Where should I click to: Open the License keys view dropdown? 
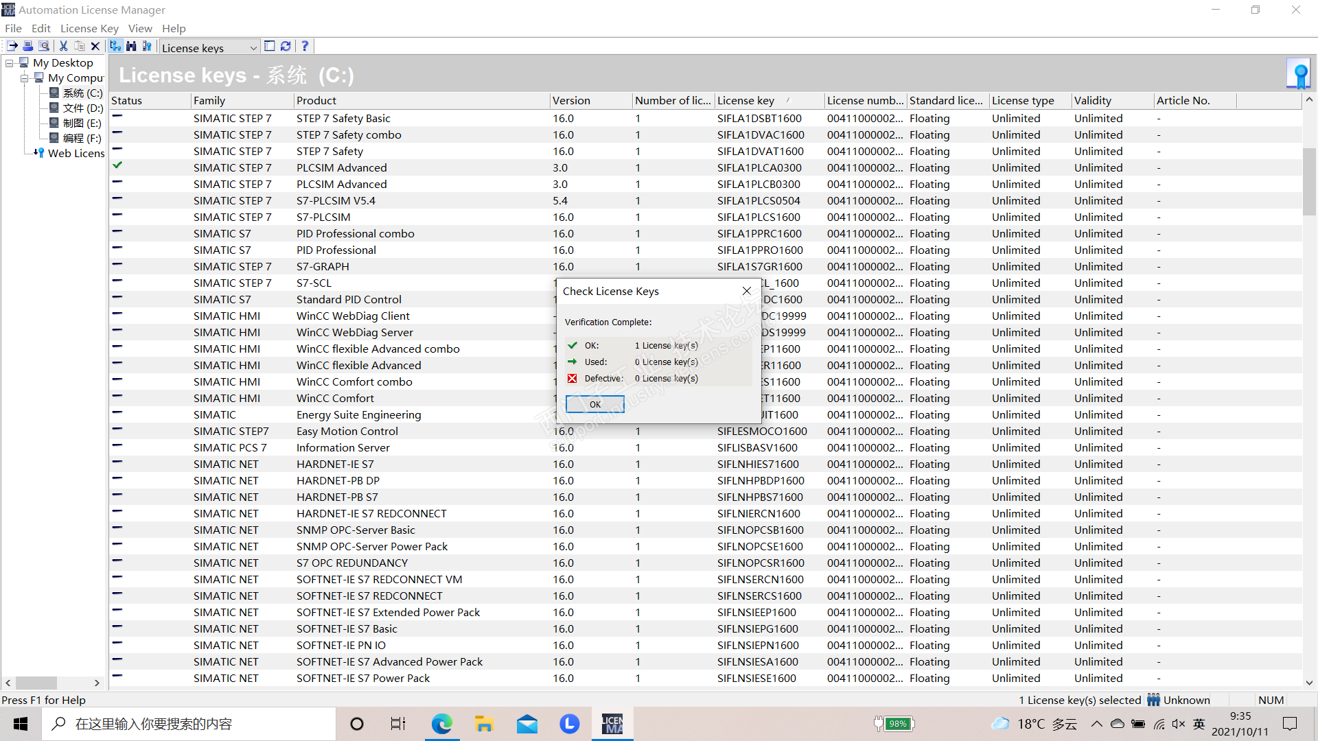tap(253, 47)
